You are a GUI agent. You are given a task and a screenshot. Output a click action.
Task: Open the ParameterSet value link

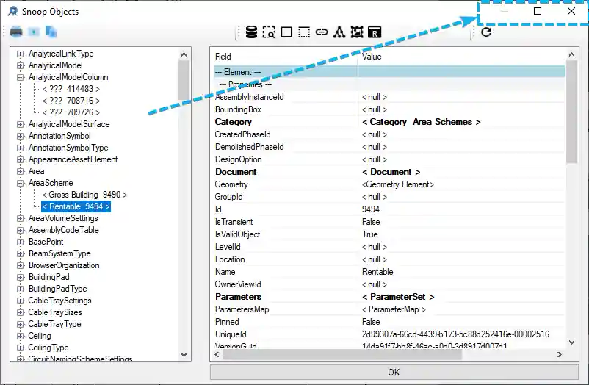398,297
